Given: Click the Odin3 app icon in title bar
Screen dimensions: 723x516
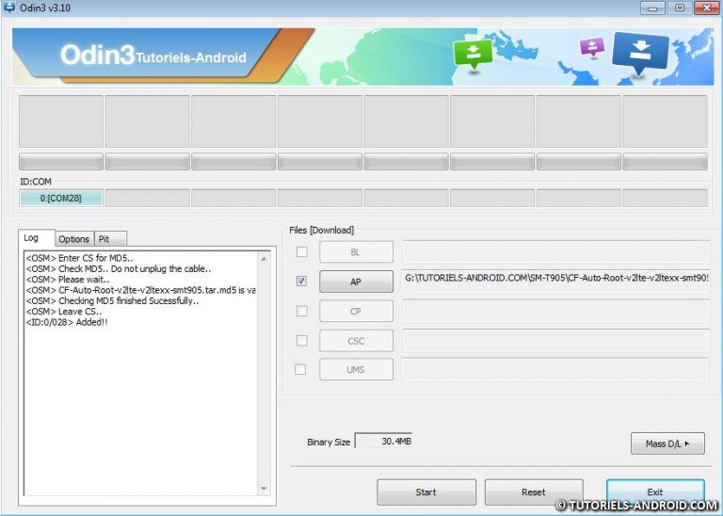Looking at the screenshot, I should (x=9, y=8).
